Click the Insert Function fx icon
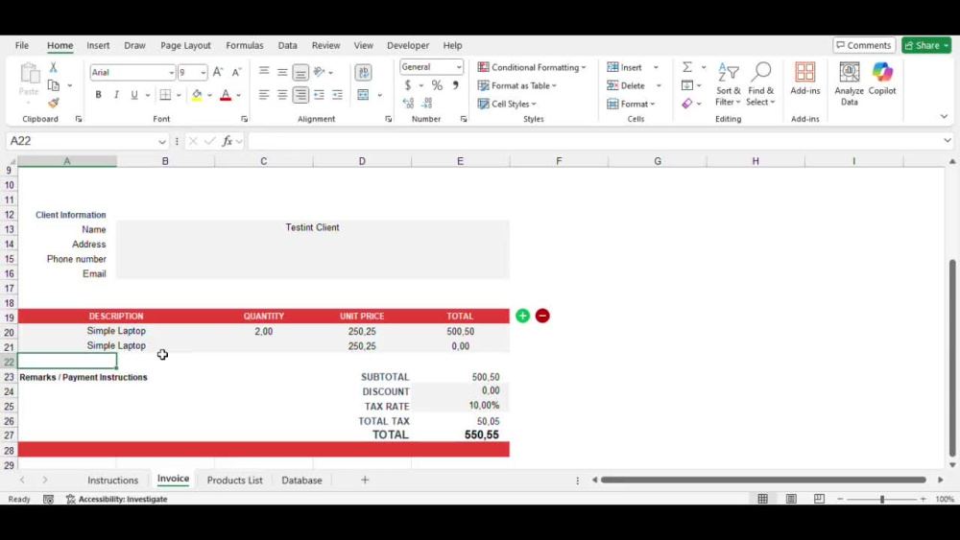The height and width of the screenshot is (540, 960). click(x=228, y=141)
